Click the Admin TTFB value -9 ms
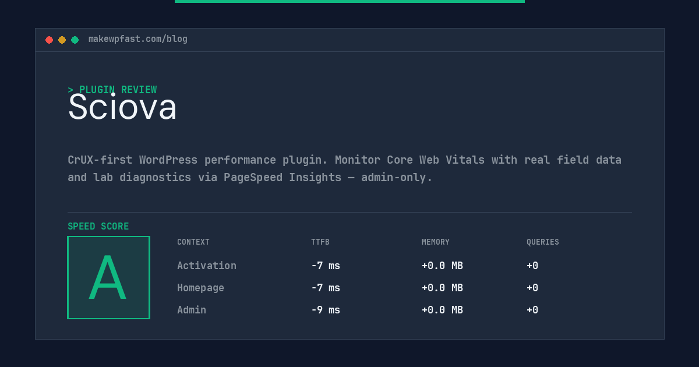This screenshot has width=699, height=367. [x=326, y=310]
